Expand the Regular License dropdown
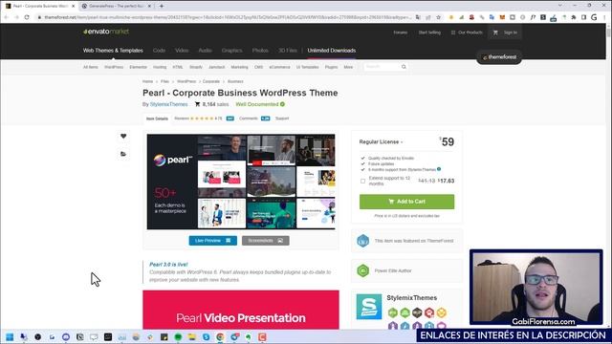This screenshot has height=344, width=612. [381, 142]
